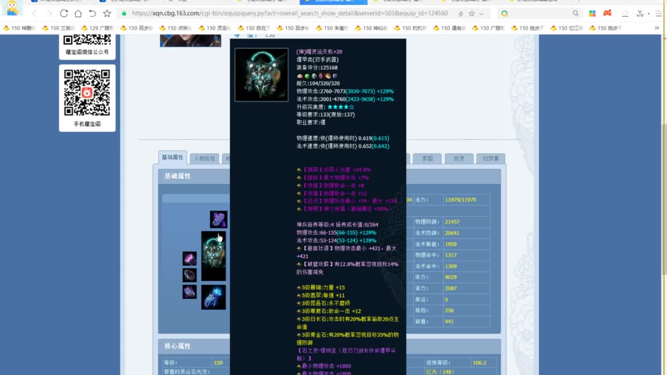The height and width of the screenshot is (375, 667).
Task: Click the weapon image in the tooltip
Action: pyautogui.click(x=262, y=75)
